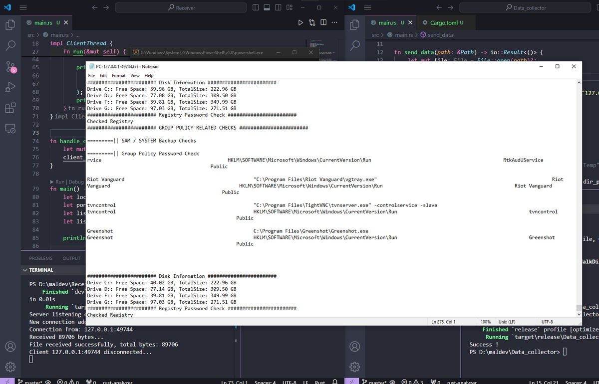Screen dimensions: 599x384
Task: Click the Receiver command center search box
Action: [x=181, y=7]
